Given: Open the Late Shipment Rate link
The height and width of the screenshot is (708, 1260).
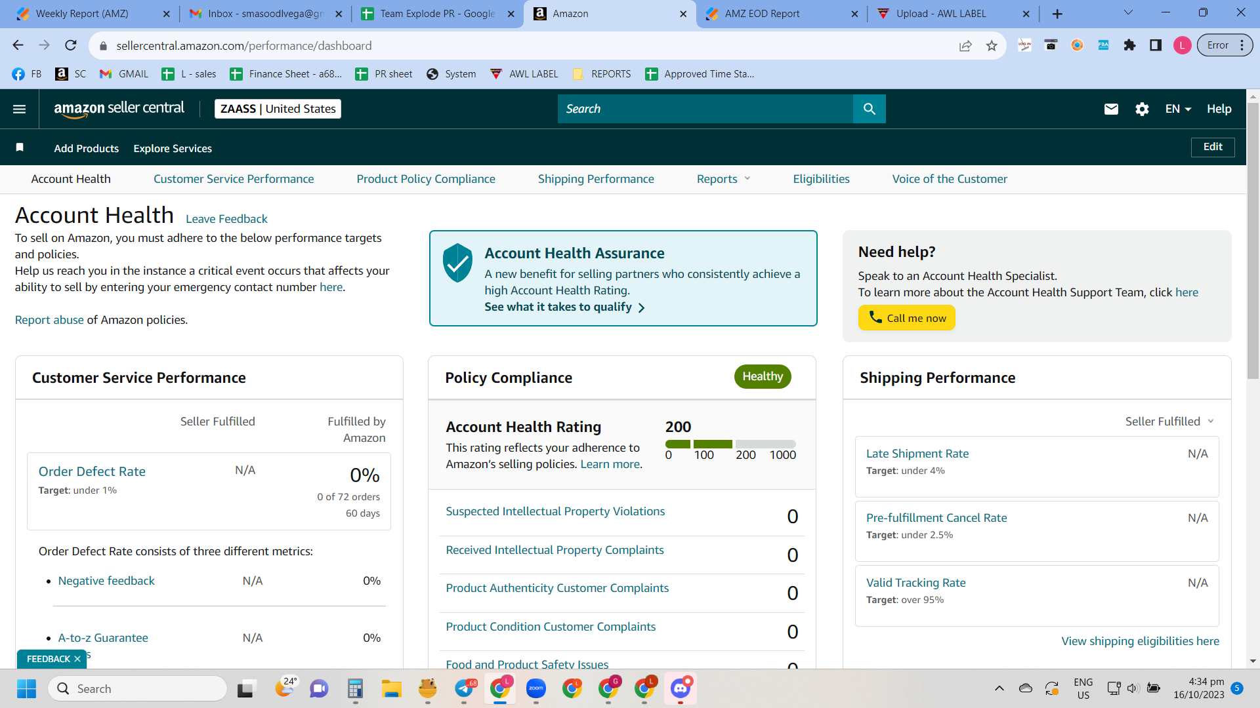Looking at the screenshot, I should click(x=917, y=454).
